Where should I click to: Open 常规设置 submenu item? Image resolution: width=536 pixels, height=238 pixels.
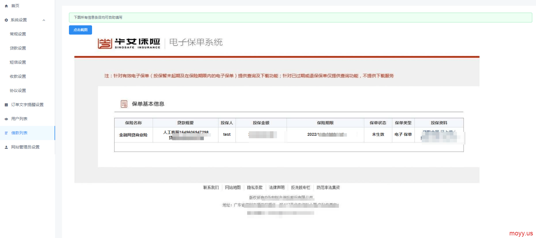coord(18,34)
